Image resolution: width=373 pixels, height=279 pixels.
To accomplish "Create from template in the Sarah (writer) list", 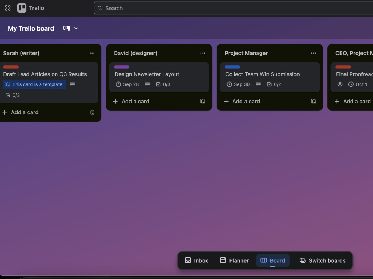I will [x=92, y=112].
